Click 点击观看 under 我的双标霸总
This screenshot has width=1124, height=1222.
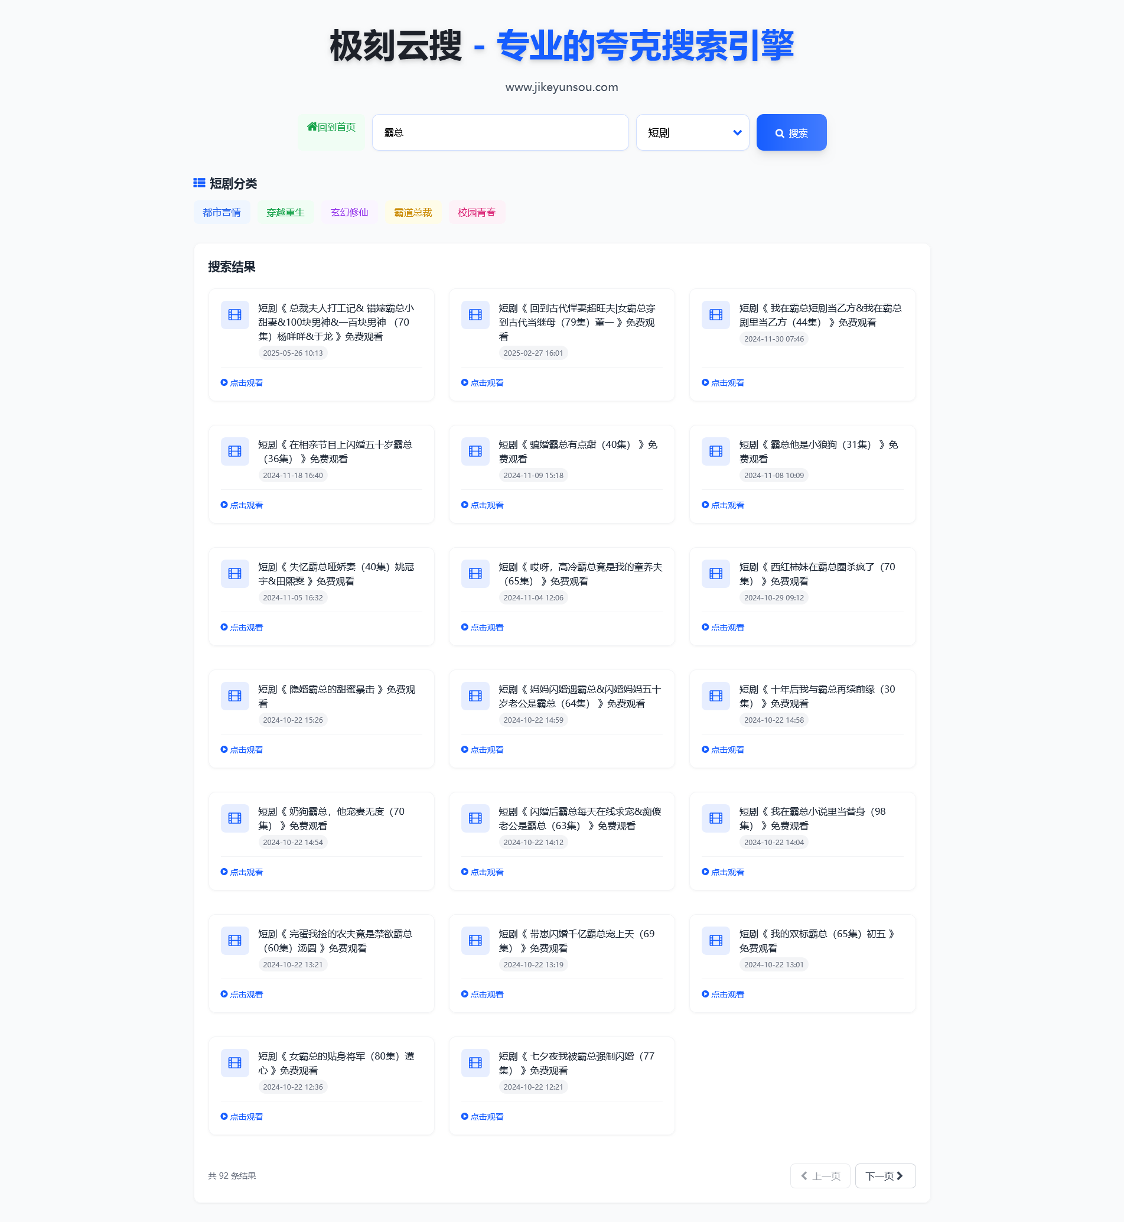pyautogui.click(x=723, y=994)
